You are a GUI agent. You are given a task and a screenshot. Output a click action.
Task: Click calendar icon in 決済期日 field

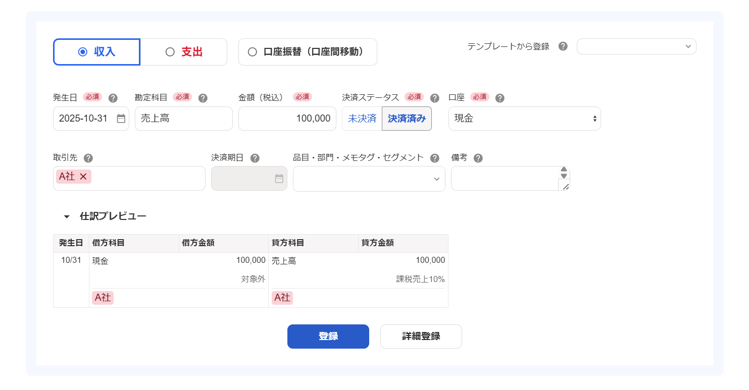279,179
